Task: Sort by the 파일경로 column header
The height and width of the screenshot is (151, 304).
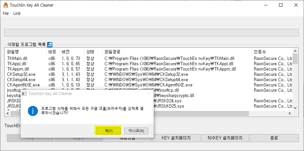Action: [x=177, y=52]
